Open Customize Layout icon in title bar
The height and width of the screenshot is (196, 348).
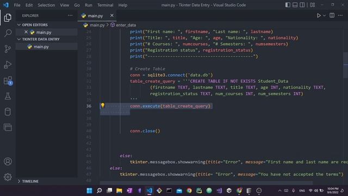(x=313, y=5)
